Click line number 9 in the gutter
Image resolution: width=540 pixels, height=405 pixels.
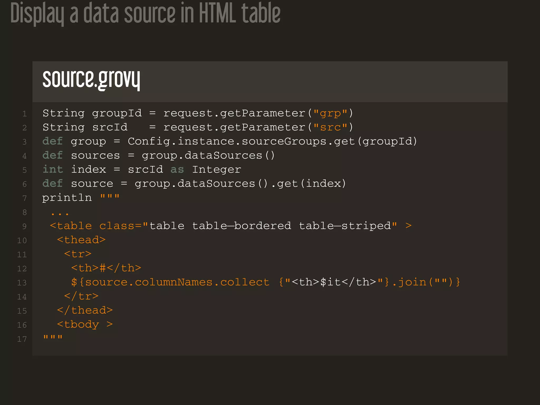click(x=25, y=226)
